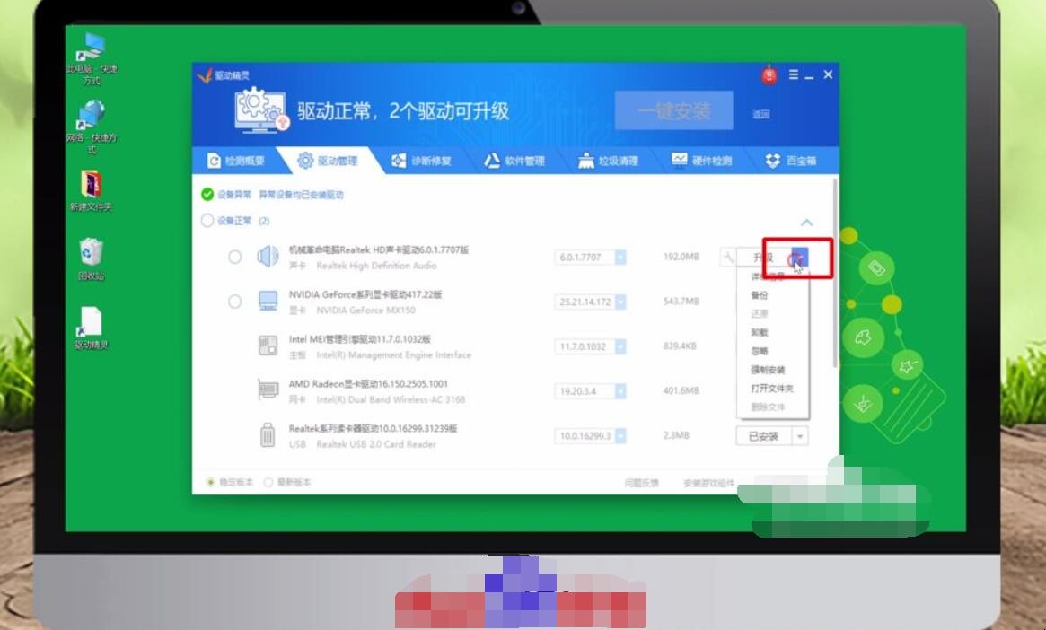This screenshot has width=1046, height=630.
Task: Switch to the 百宝箱 tab
Action: click(791, 161)
